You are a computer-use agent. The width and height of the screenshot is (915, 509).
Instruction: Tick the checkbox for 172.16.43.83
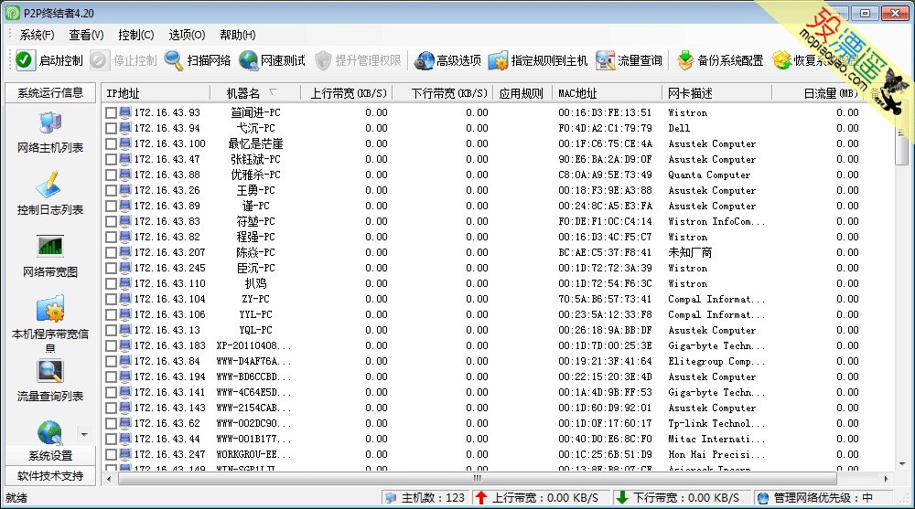pyautogui.click(x=111, y=221)
